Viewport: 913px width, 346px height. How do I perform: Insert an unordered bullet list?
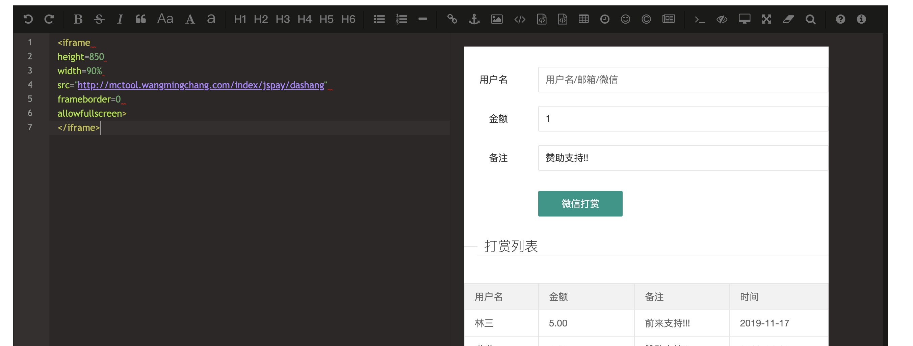[x=379, y=19]
